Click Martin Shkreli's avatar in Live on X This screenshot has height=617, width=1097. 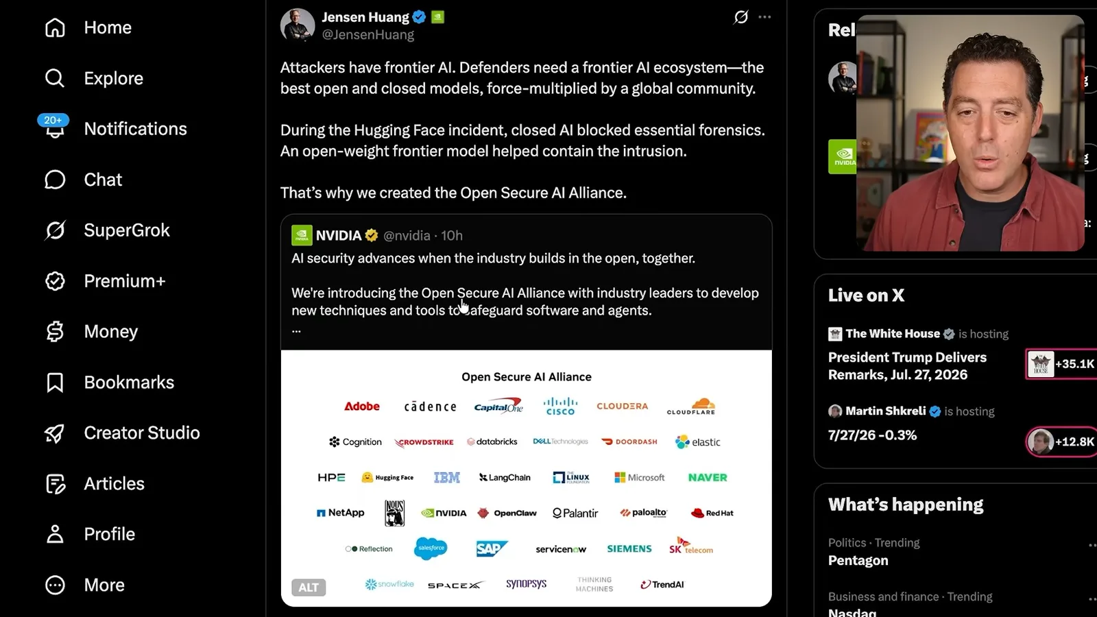click(835, 411)
